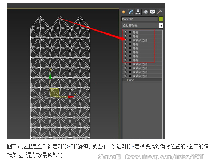The width and height of the screenshot is (215, 163).
Task: Expand the second 对称 modifier from top
Action: pyautogui.click(x=130, y=36)
